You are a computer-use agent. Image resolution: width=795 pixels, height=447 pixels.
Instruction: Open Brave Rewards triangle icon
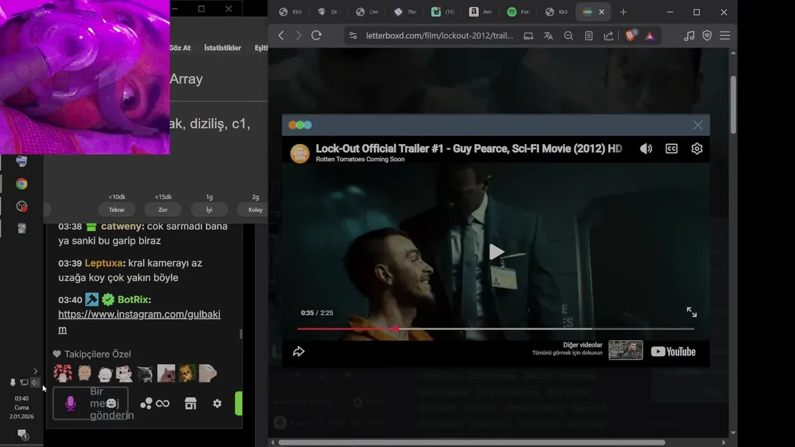(650, 36)
